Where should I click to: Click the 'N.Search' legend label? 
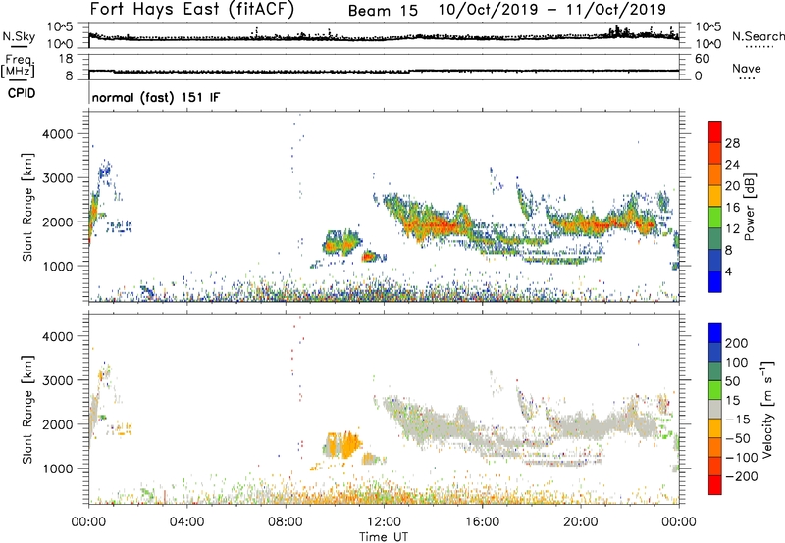pos(758,36)
